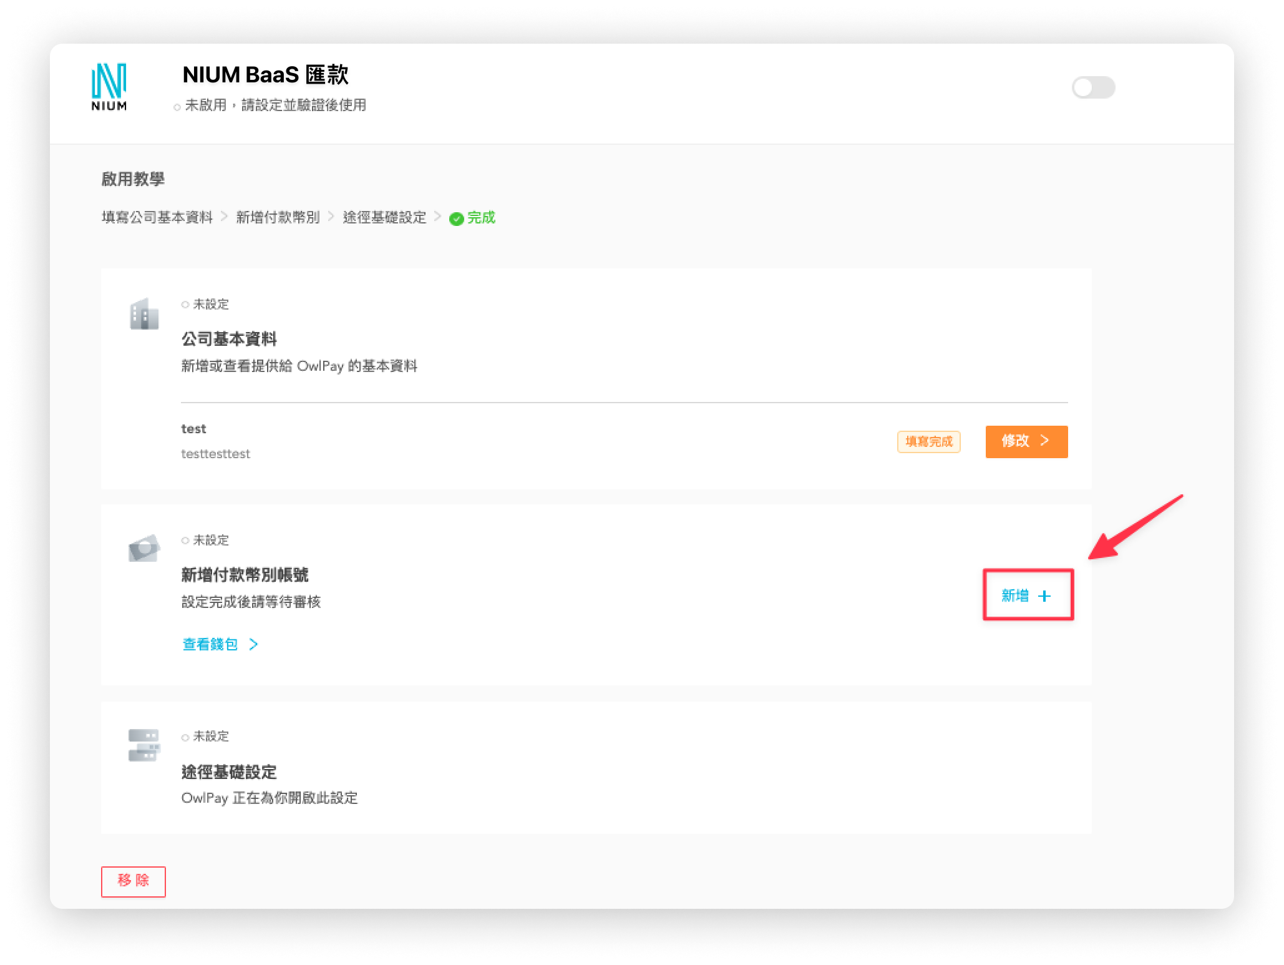The image size is (1284, 965).
Task: Select the 途徑基礎設定 breadcrumb step
Action: pyautogui.click(x=384, y=217)
